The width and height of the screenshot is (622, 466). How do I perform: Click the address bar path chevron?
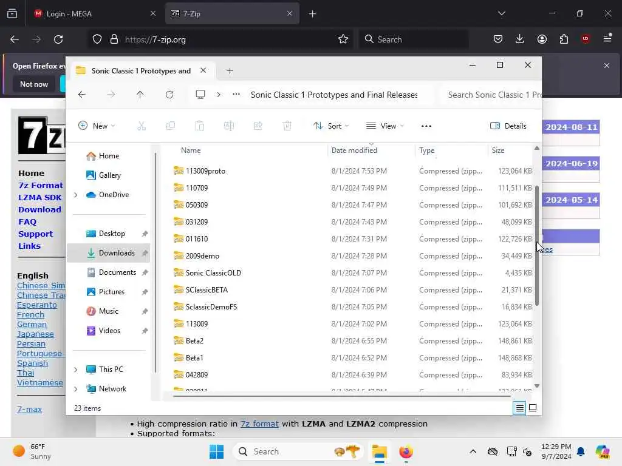[219, 95]
